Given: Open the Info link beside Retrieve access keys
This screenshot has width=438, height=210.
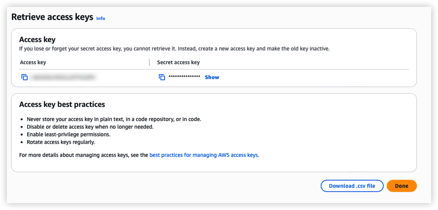Looking at the screenshot, I should 100,18.
